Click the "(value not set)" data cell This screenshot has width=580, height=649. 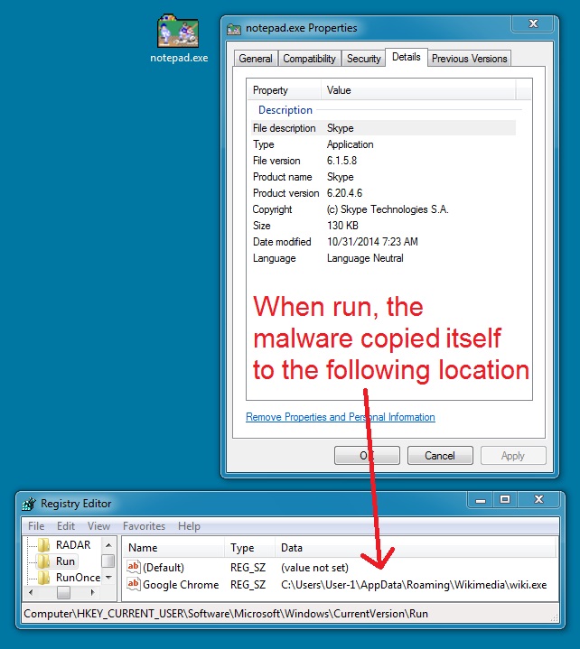(314, 568)
